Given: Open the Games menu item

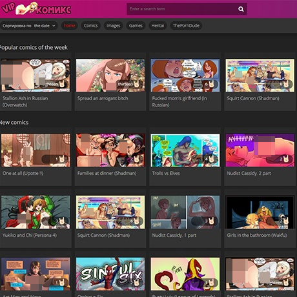Looking at the screenshot, I should click(136, 26).
